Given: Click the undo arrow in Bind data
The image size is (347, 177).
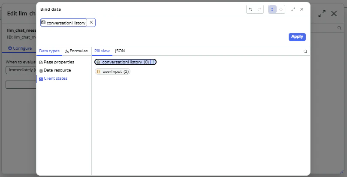Looking at the screenshot, I should [x=250, y=9].
